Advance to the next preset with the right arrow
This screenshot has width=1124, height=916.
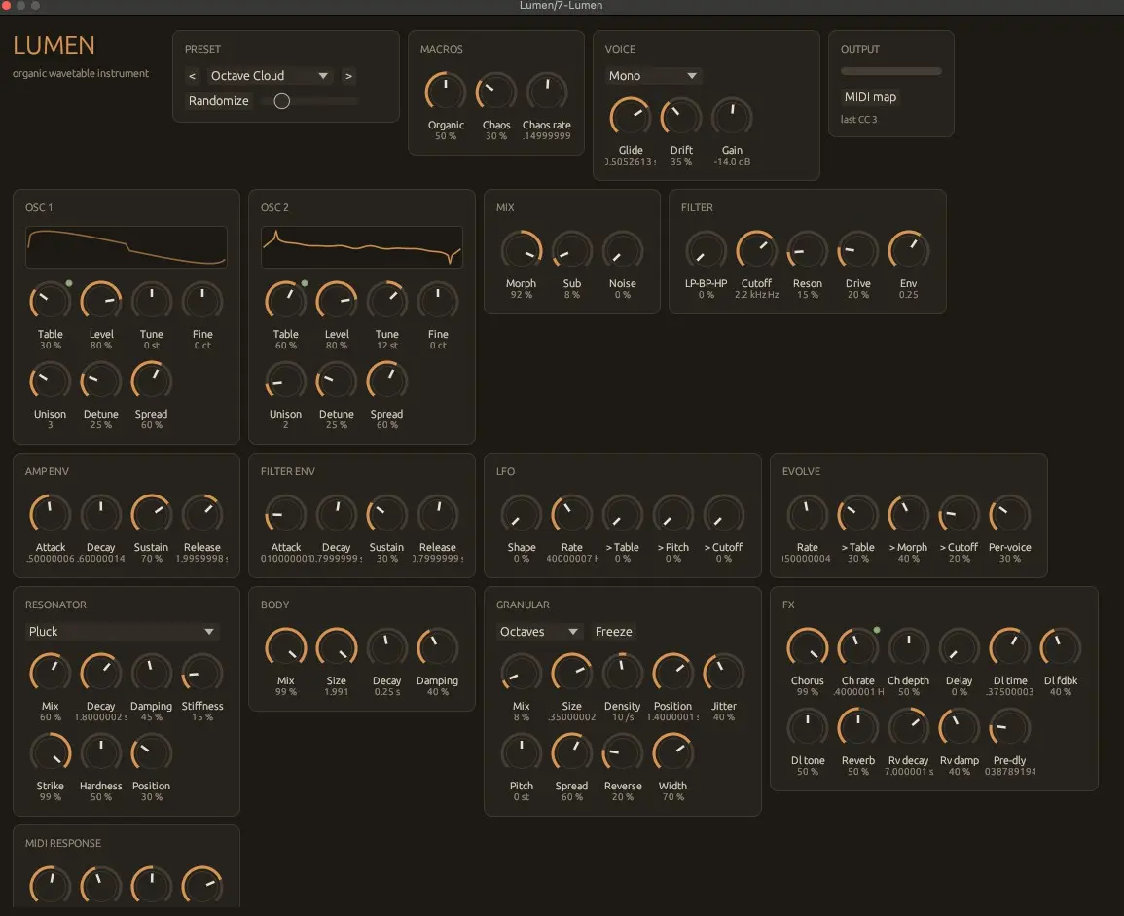click(x=348, y=76)
